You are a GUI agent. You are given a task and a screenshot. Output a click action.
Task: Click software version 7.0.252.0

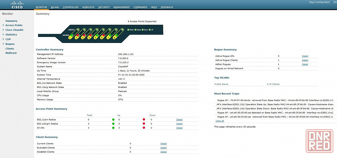coord(123,58)
